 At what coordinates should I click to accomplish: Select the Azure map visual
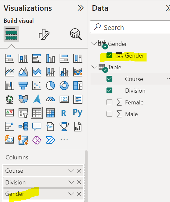pos(37,99)
